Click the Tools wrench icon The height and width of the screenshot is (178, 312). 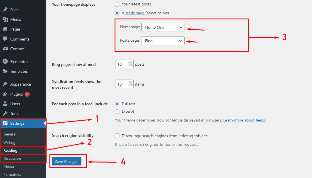pyautogui.click(x=5, y=114)
